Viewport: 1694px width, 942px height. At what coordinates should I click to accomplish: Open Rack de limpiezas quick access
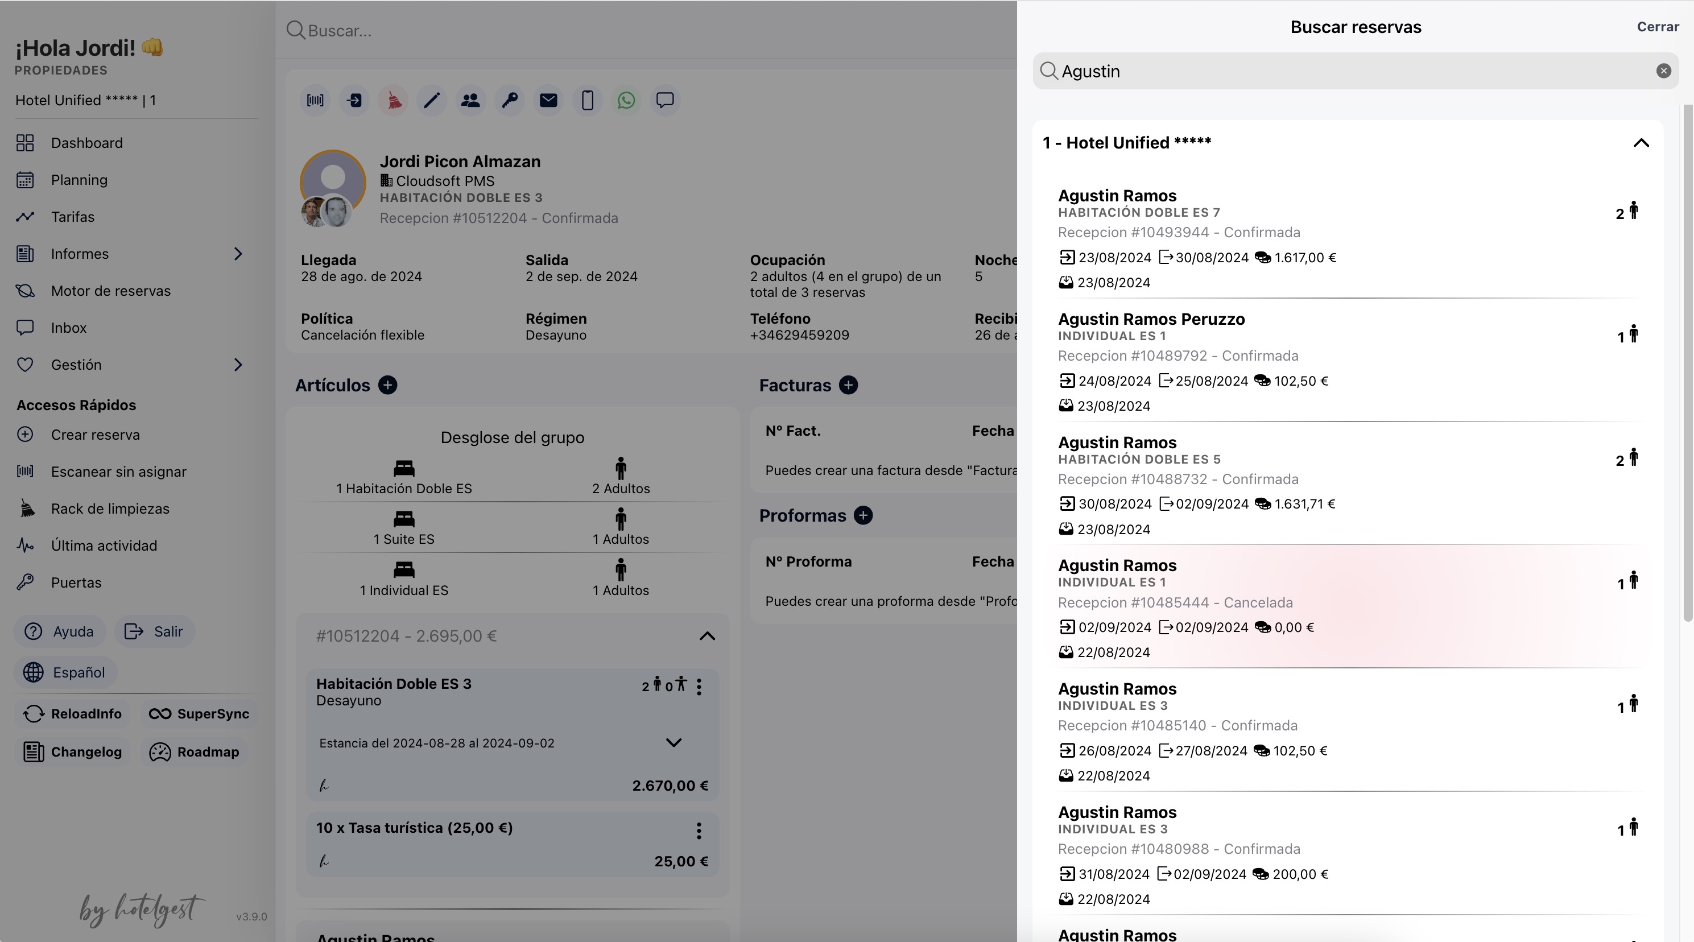click(x=110, y=509)
